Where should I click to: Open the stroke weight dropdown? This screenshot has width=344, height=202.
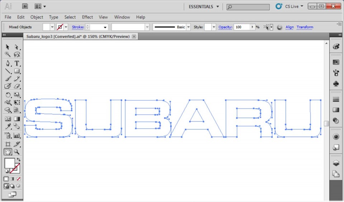(x=105, y=27)
